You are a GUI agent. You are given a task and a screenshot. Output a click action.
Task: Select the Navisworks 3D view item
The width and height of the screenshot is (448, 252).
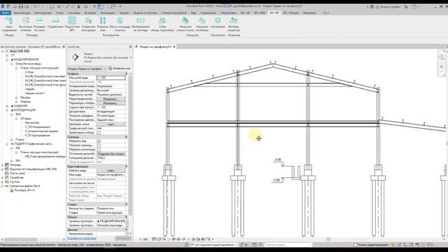click(32, 122)
